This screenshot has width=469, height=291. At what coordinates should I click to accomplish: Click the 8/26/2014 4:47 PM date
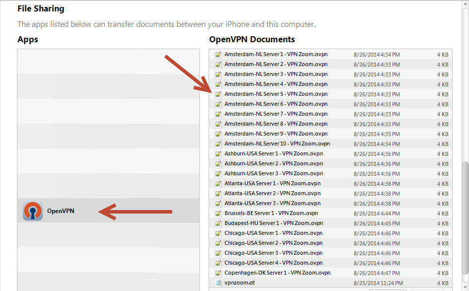pyautogui.click(x=377, y=273)
